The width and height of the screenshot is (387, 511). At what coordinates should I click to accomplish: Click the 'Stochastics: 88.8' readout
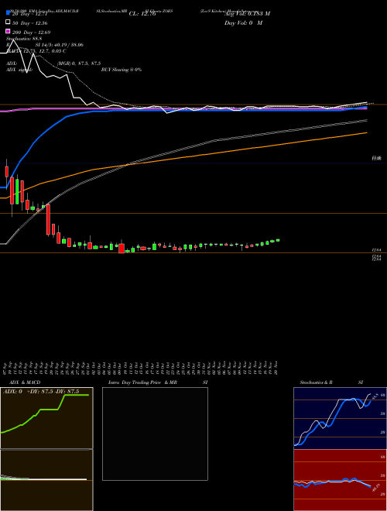pos(24,39)
